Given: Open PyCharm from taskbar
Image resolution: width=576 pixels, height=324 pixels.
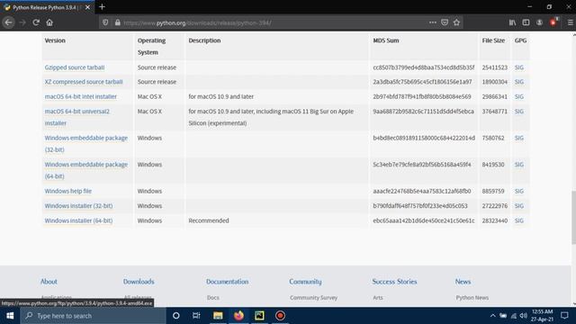Looking at the screenshot, I should 260,316.
